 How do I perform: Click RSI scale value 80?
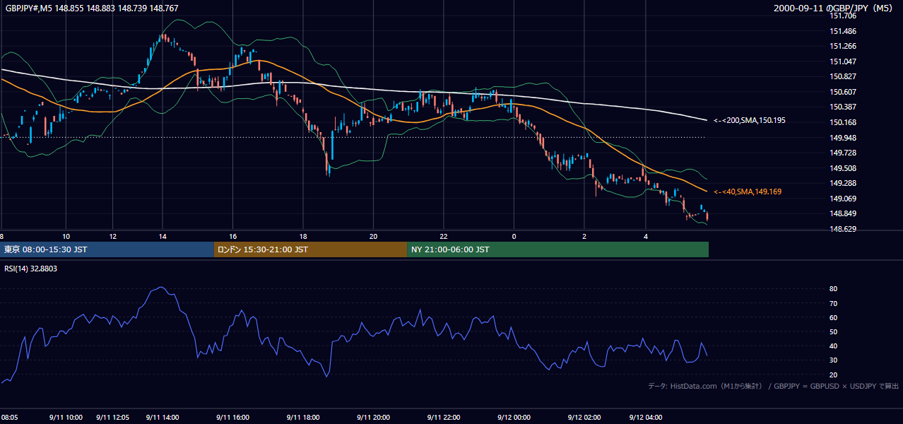[834, 289]
